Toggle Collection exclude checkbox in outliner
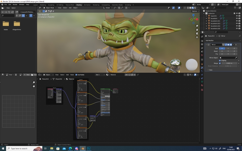Viewport: 242px width, 151px height. [234, 13]
